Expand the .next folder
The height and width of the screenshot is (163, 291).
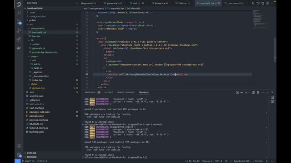32,12
